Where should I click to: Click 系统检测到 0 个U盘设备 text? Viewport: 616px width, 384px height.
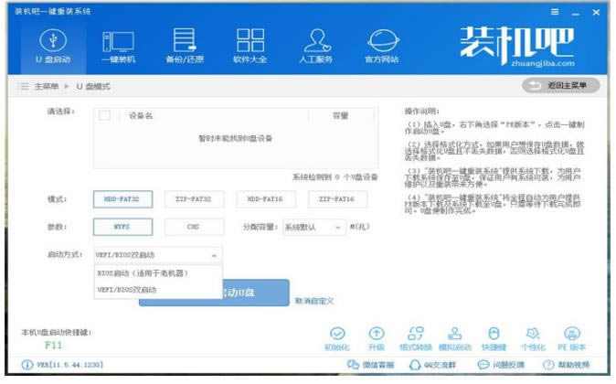pos(335,177)
